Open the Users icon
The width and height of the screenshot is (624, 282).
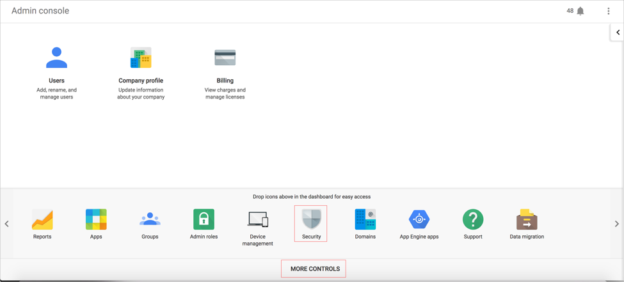pyautogui.click(x=56, y=58)
